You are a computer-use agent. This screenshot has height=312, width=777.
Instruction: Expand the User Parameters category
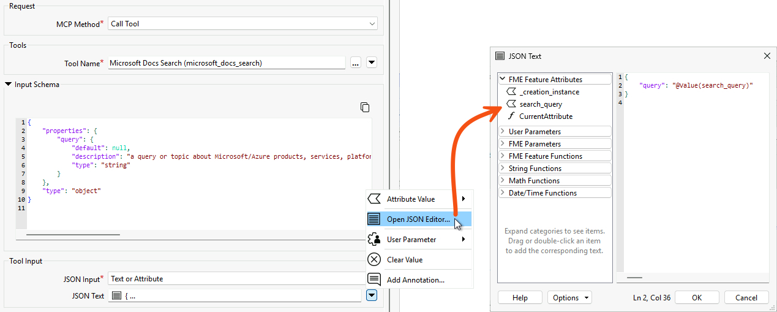(503, 131)
